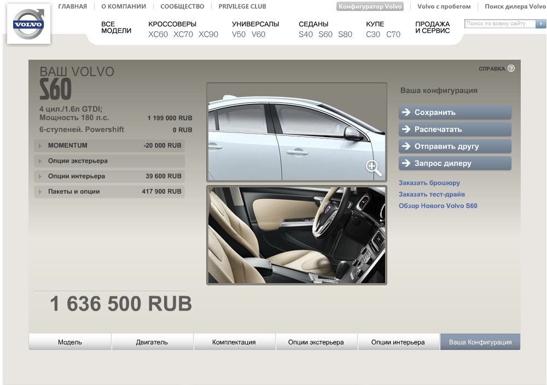The height and width of the screenshot is (385, 547).
Task: Expand the Пакеты и опции section
Action: [40, 192]
